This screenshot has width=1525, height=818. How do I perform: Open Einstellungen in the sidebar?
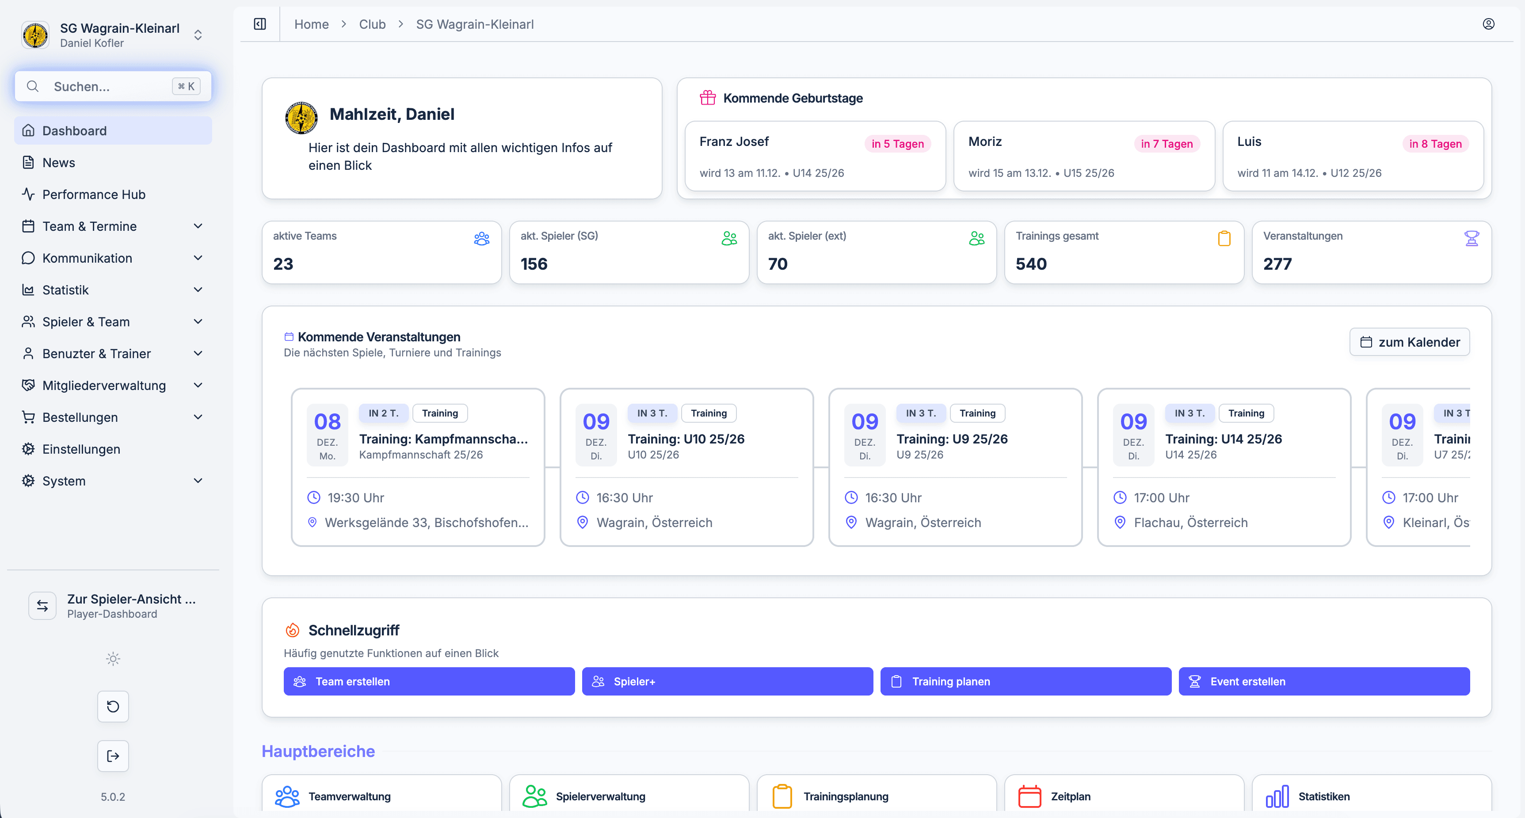click(x=113, y=449)
